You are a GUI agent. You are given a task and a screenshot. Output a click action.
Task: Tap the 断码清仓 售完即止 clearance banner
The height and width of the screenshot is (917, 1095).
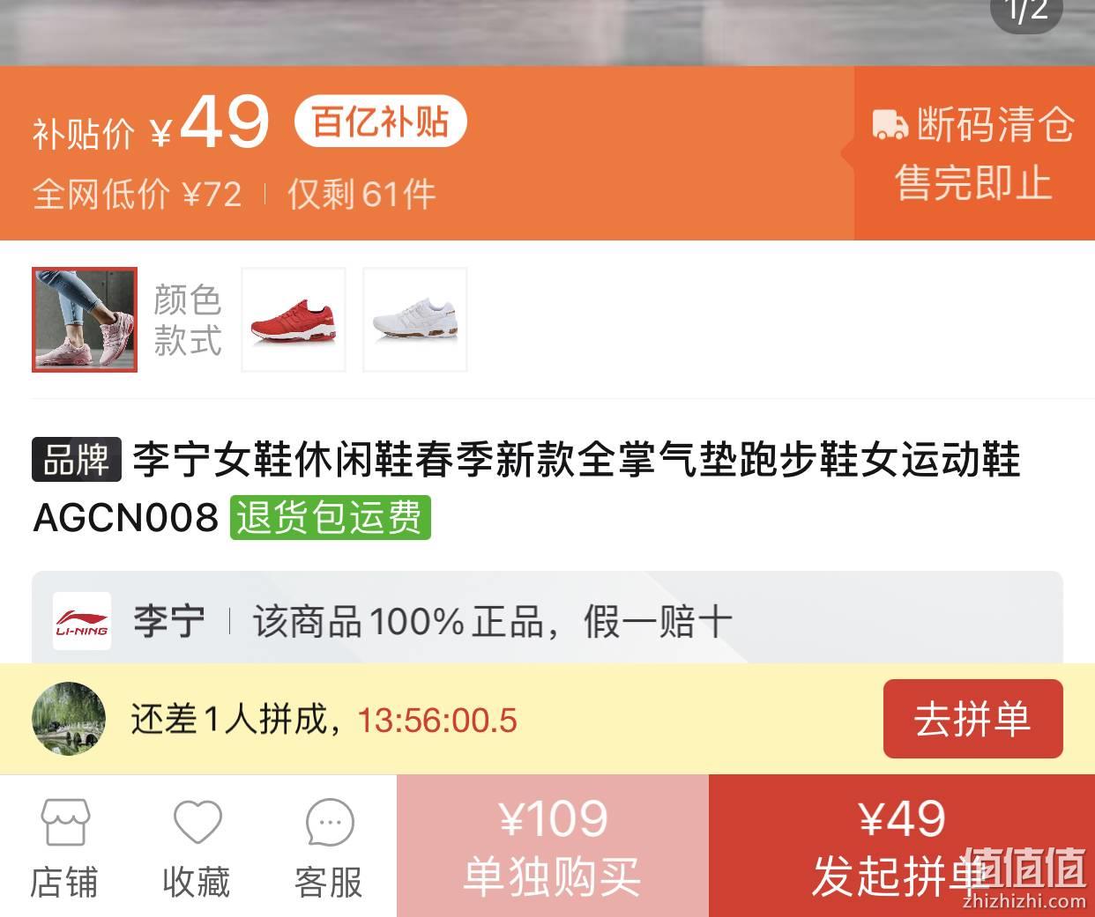(974, 153)
